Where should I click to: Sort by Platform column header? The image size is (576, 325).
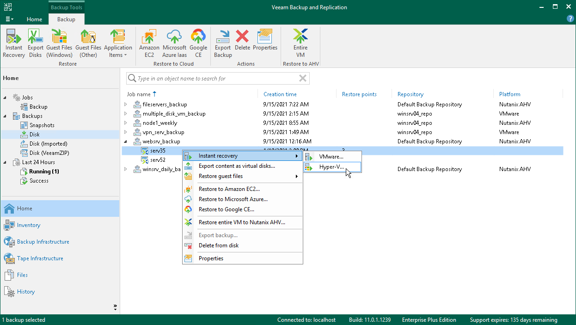click(x=510, y=94)
